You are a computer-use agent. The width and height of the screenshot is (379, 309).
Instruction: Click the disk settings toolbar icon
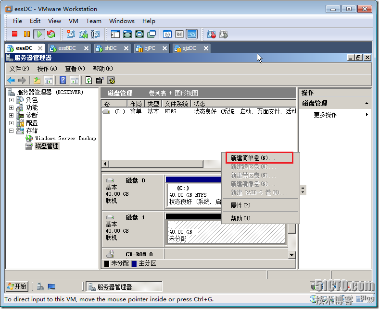click(111, 80)
